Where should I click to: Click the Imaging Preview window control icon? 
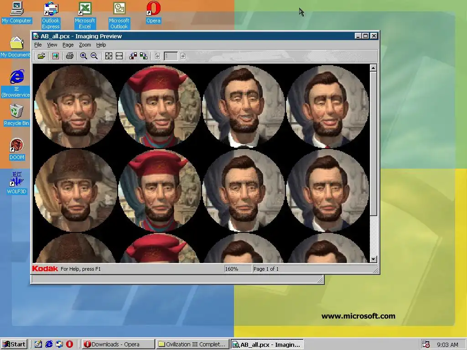[x=36, y=36]
